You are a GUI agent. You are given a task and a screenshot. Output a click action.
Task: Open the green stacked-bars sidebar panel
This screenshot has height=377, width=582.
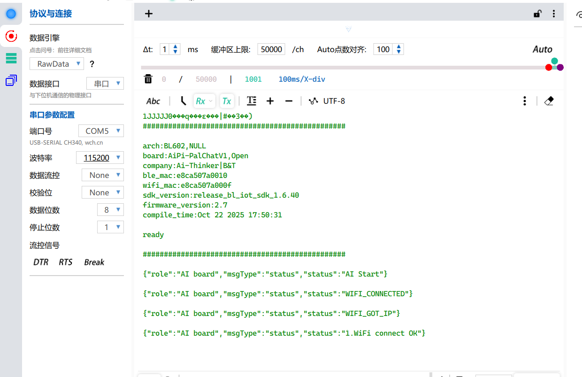tap(11, 58)
